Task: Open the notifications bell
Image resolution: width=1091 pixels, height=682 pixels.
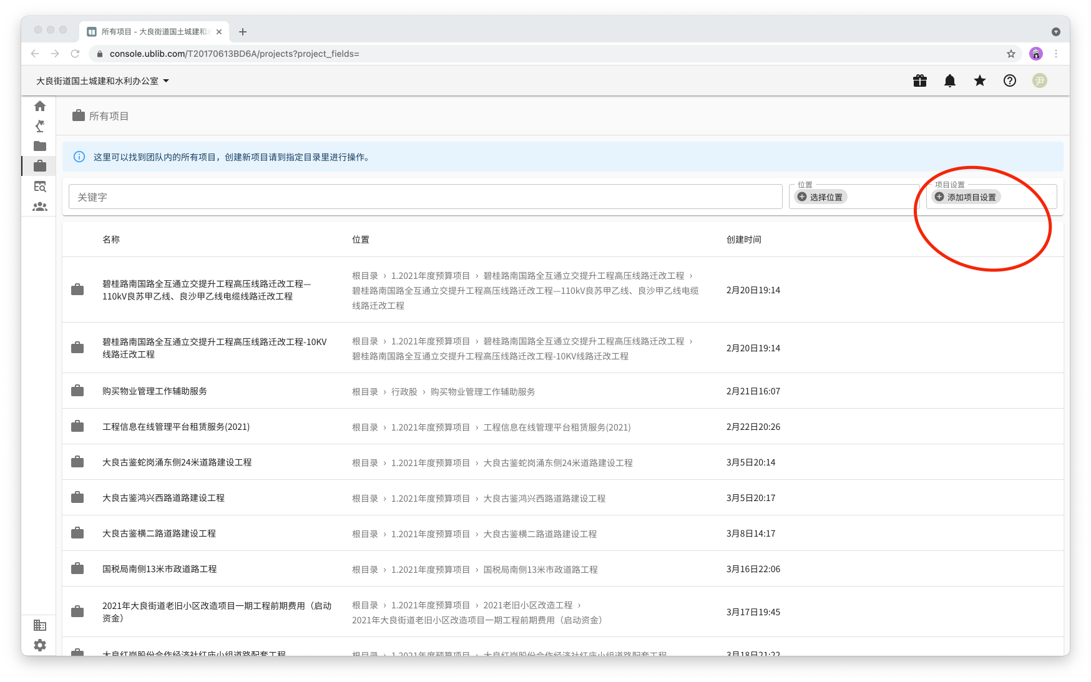Action: tap(949, 80)
